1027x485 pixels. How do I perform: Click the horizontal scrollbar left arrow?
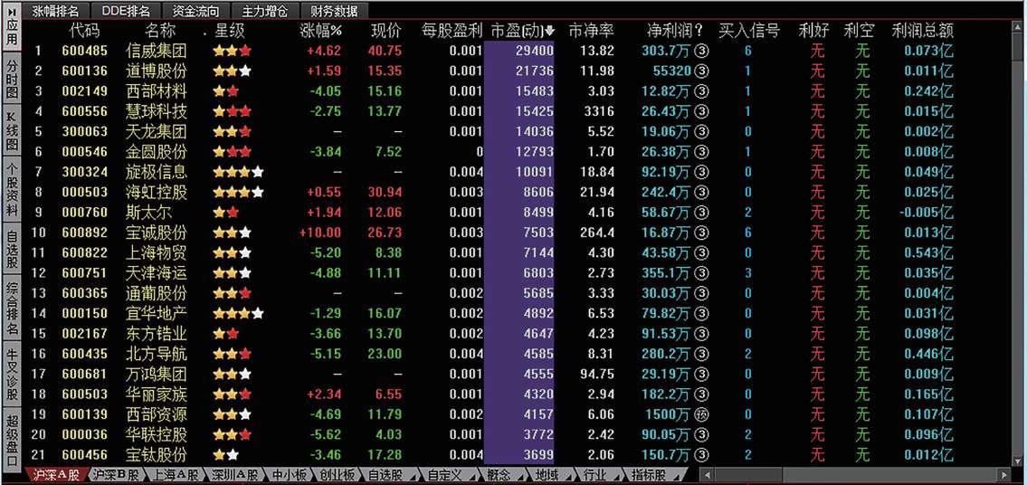(707, 476)
